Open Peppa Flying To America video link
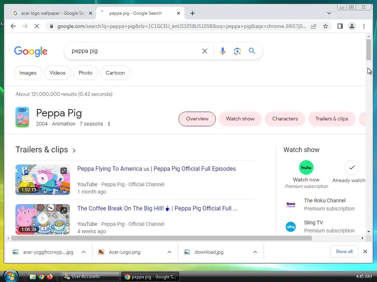Image resolution: width=377 pixels, height=282 pixels. (156, 169)
